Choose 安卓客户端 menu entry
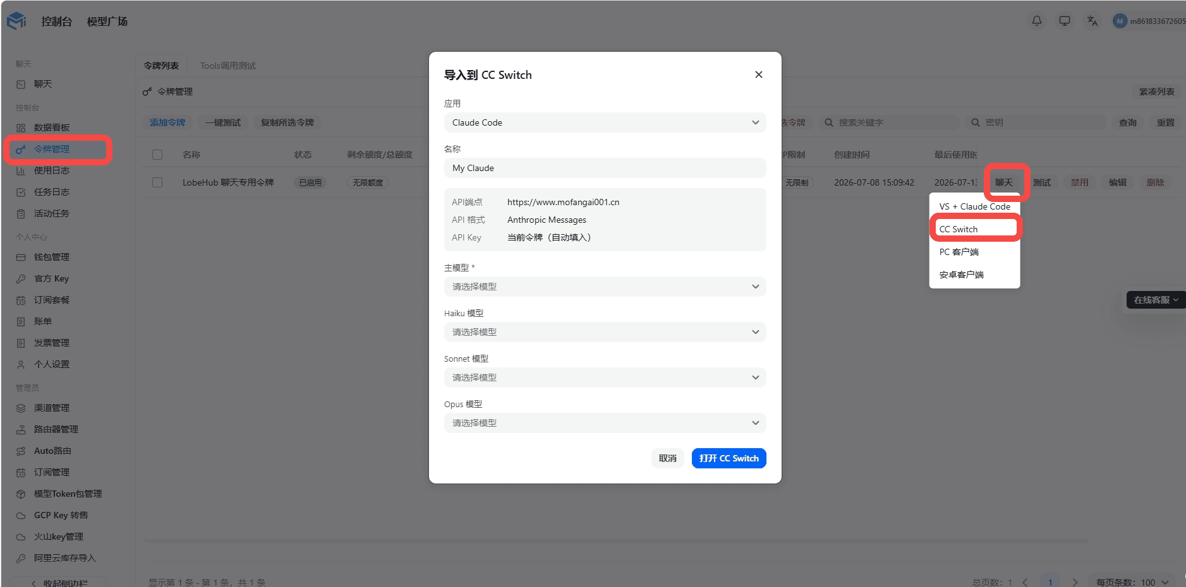 tap(974, 275)
